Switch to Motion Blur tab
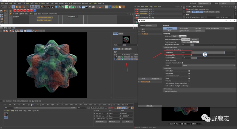This screenshot has height=129, width=237. 184,28
